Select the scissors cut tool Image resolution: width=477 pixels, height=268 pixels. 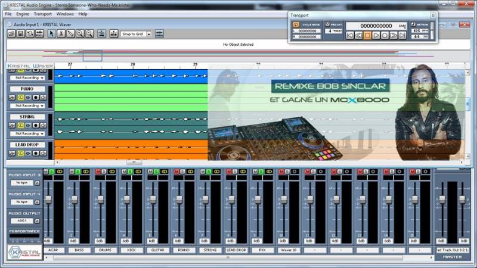coord(61,34)
